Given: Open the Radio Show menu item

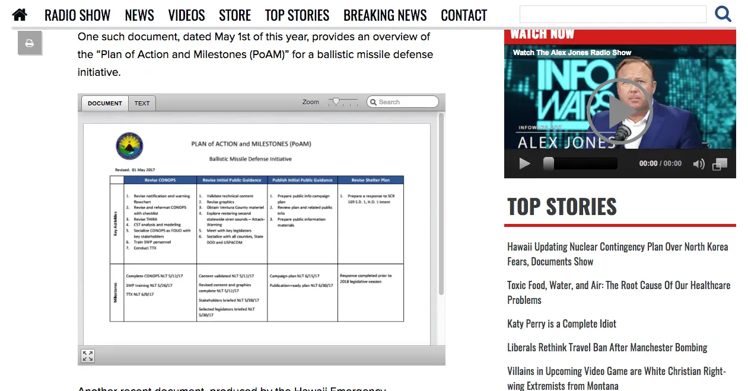Looking at the screenshot, I should (78, 15).
